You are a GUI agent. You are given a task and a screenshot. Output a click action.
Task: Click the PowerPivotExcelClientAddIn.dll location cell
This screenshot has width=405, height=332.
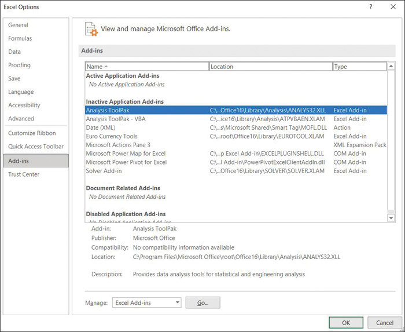pyautogui.click(x=267, y=162)
